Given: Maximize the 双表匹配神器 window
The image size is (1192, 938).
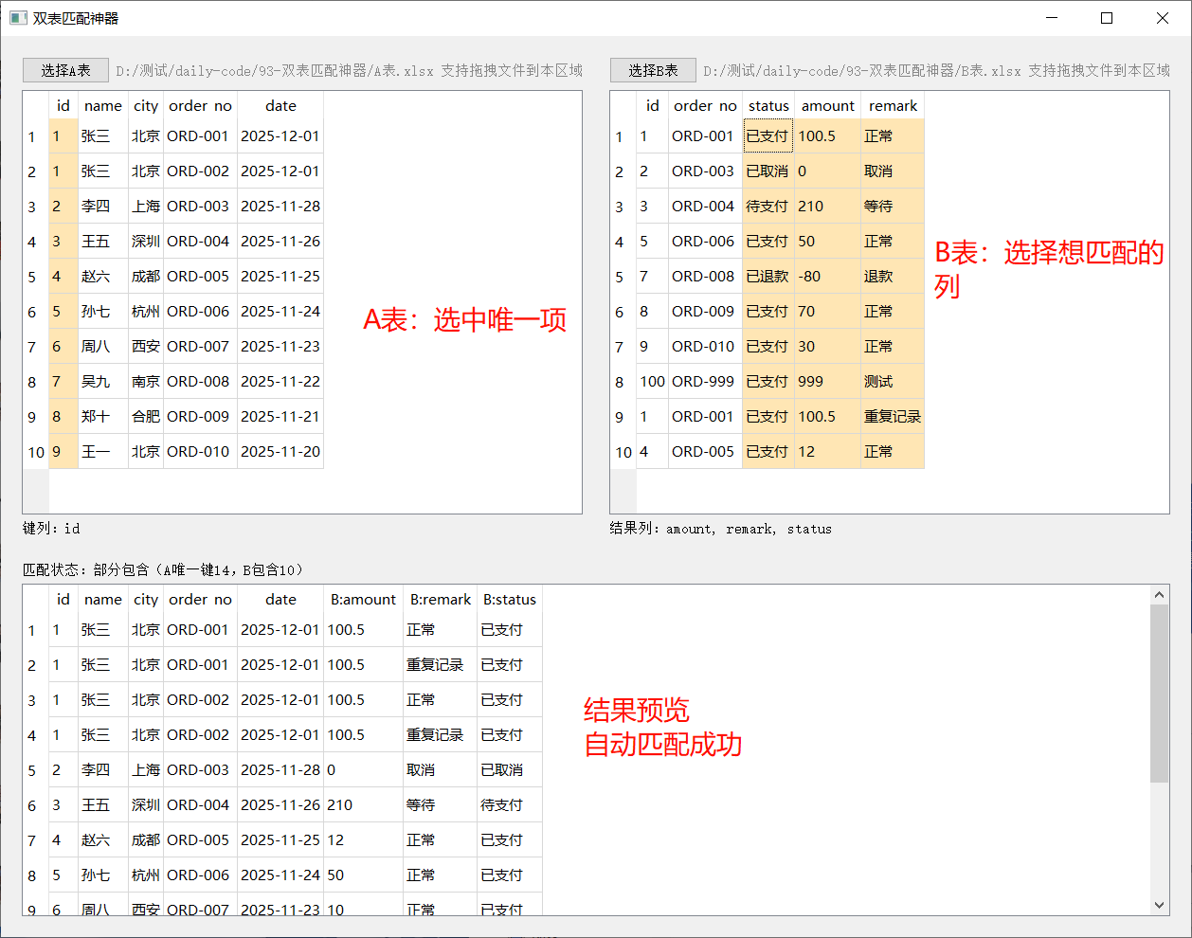Looking at the screenshot, I should (x=1106, y=18).
